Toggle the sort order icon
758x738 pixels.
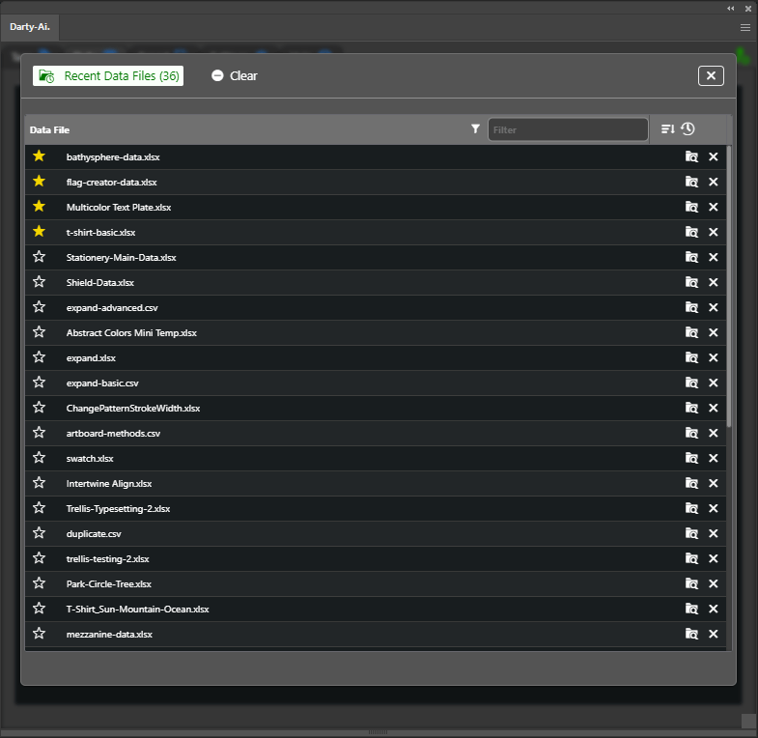[667, 128]
